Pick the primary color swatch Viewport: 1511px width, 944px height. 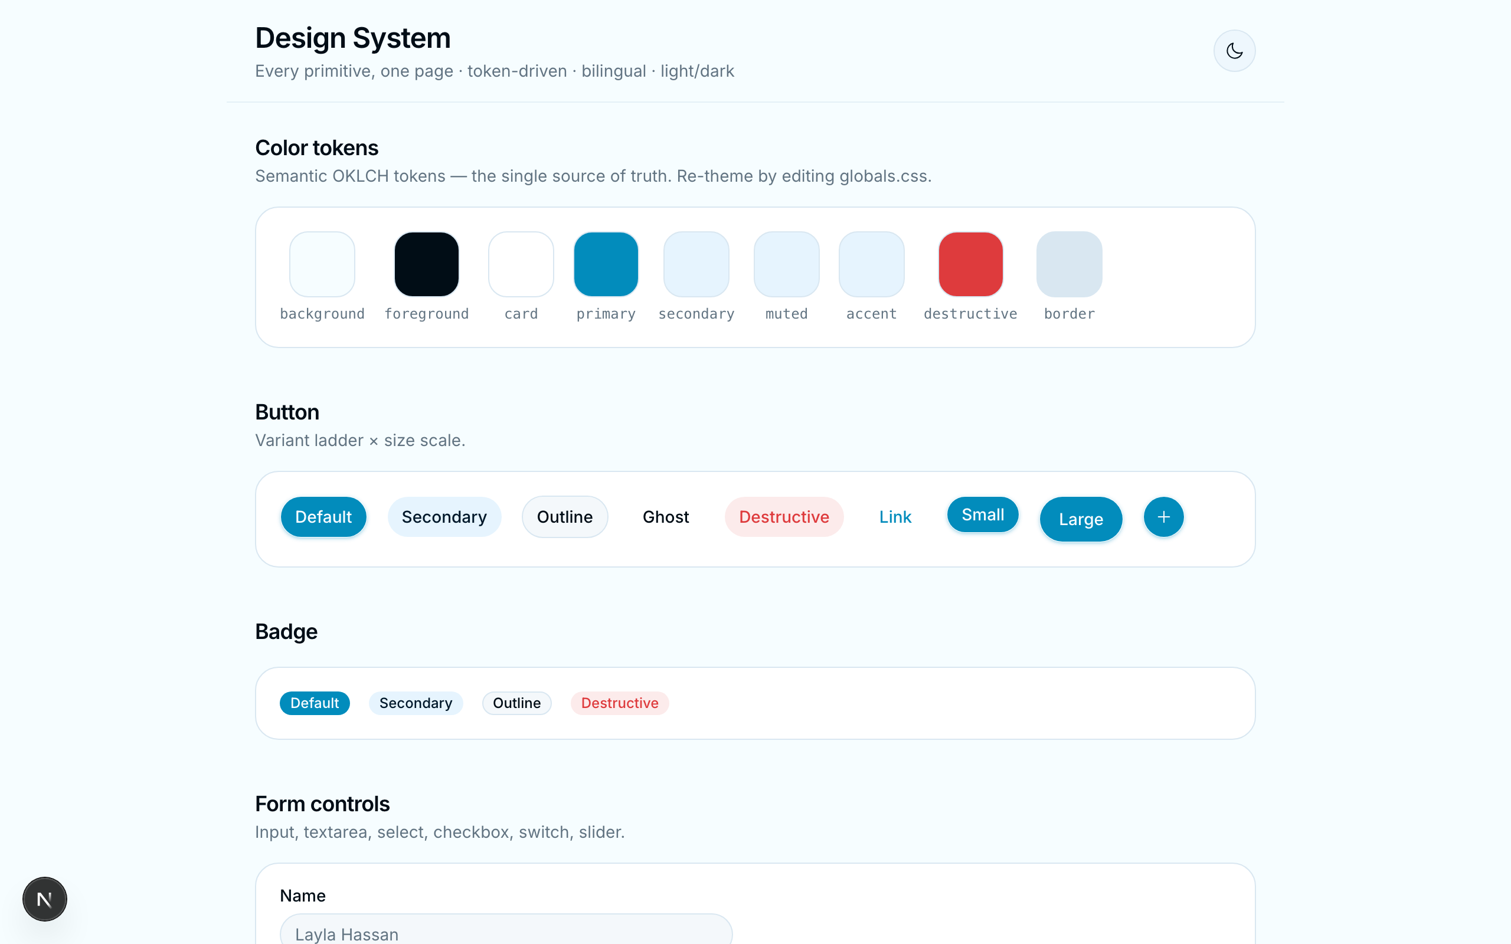(x=606, y=264)
